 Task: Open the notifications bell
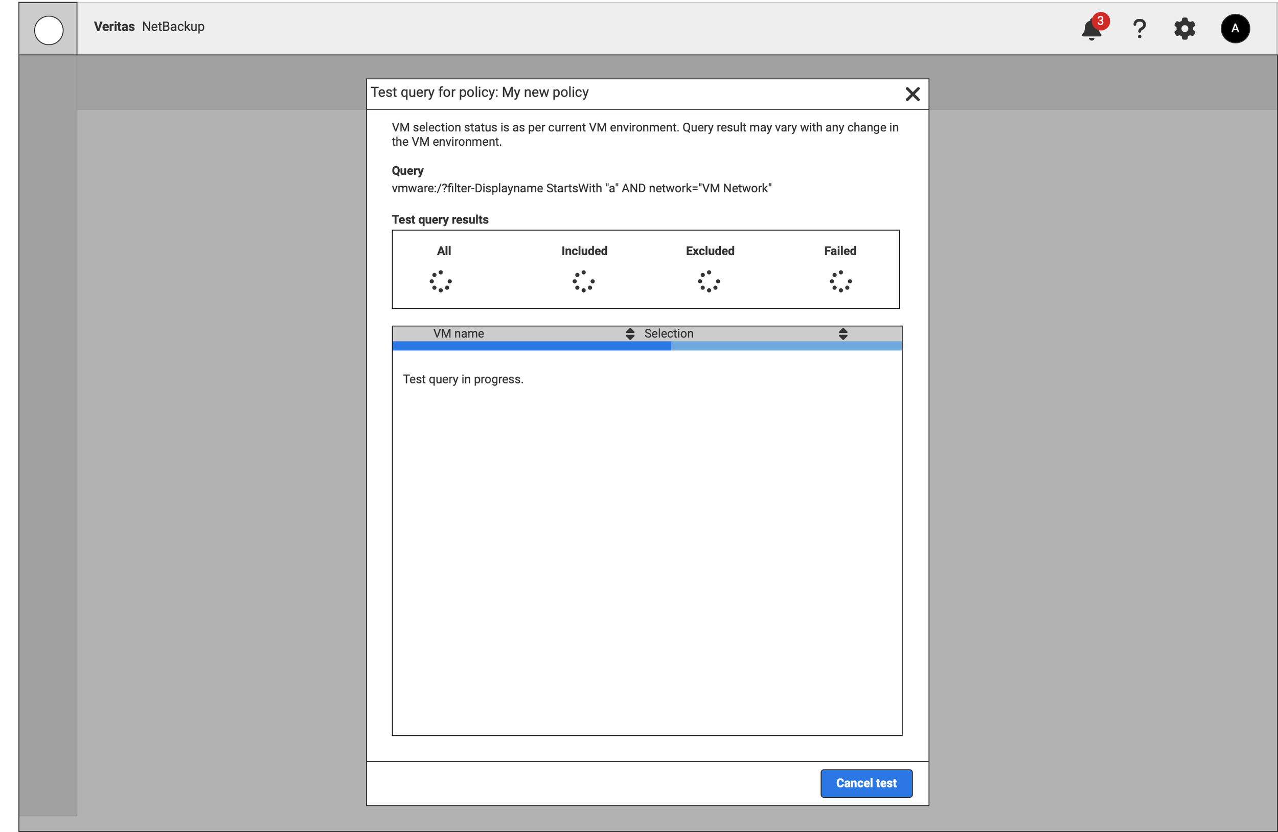[1090, 30]
